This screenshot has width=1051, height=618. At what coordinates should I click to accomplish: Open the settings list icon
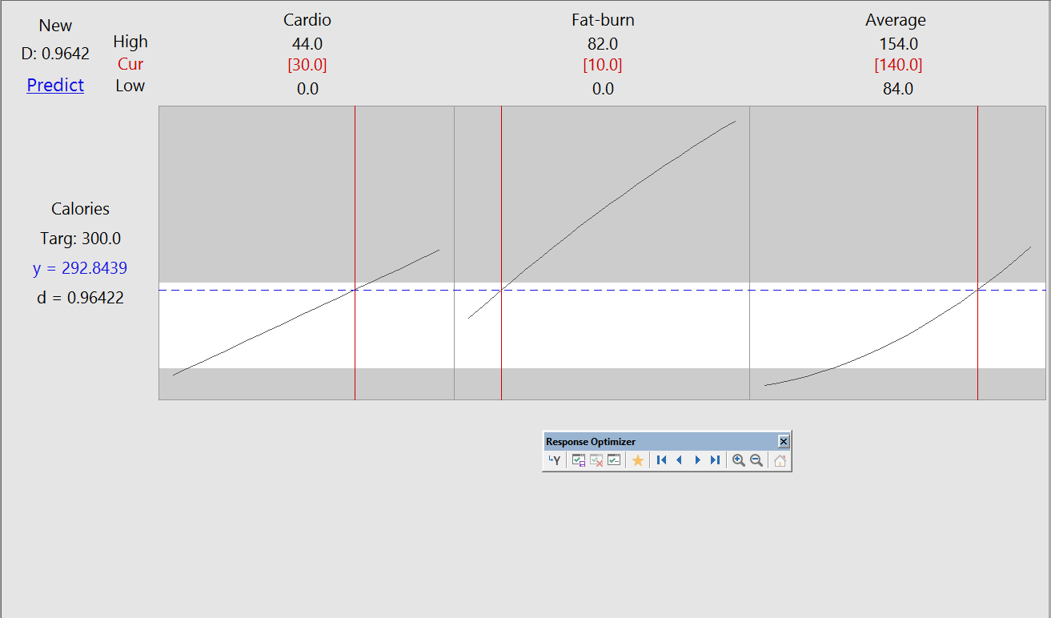(614, 460)
